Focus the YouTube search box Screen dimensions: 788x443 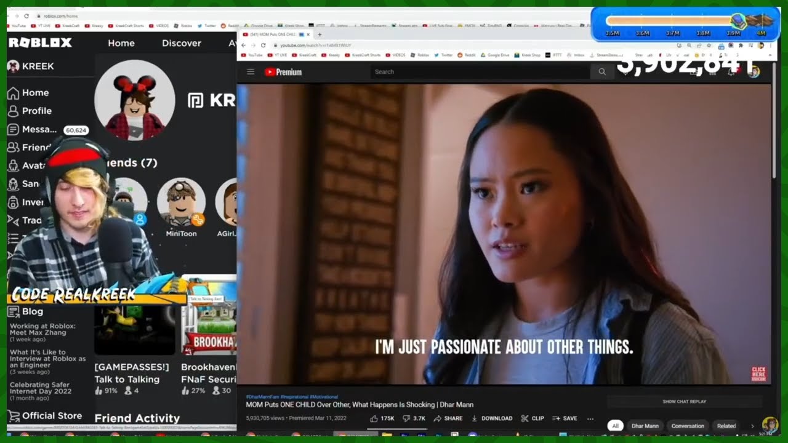480,72
